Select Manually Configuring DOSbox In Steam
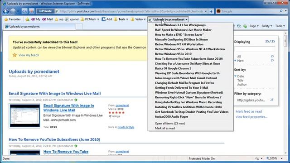Screen dimensions: 290x163 pos(190,39)
